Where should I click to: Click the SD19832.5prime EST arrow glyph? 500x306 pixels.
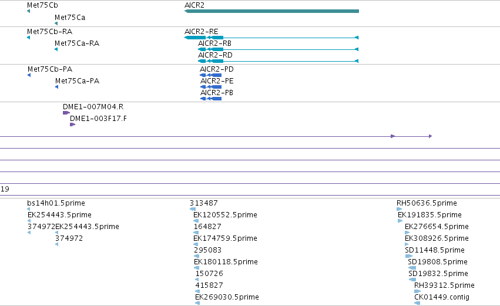tap(412, 280)
